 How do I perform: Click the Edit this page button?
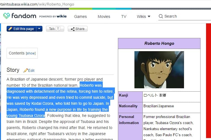pyautogui.click(x=21, y=29)
